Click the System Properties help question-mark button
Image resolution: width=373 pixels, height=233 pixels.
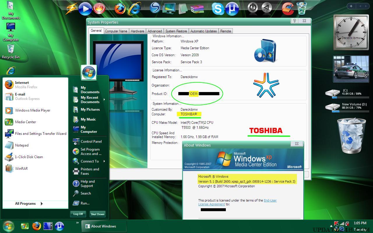tap(294, 21)
